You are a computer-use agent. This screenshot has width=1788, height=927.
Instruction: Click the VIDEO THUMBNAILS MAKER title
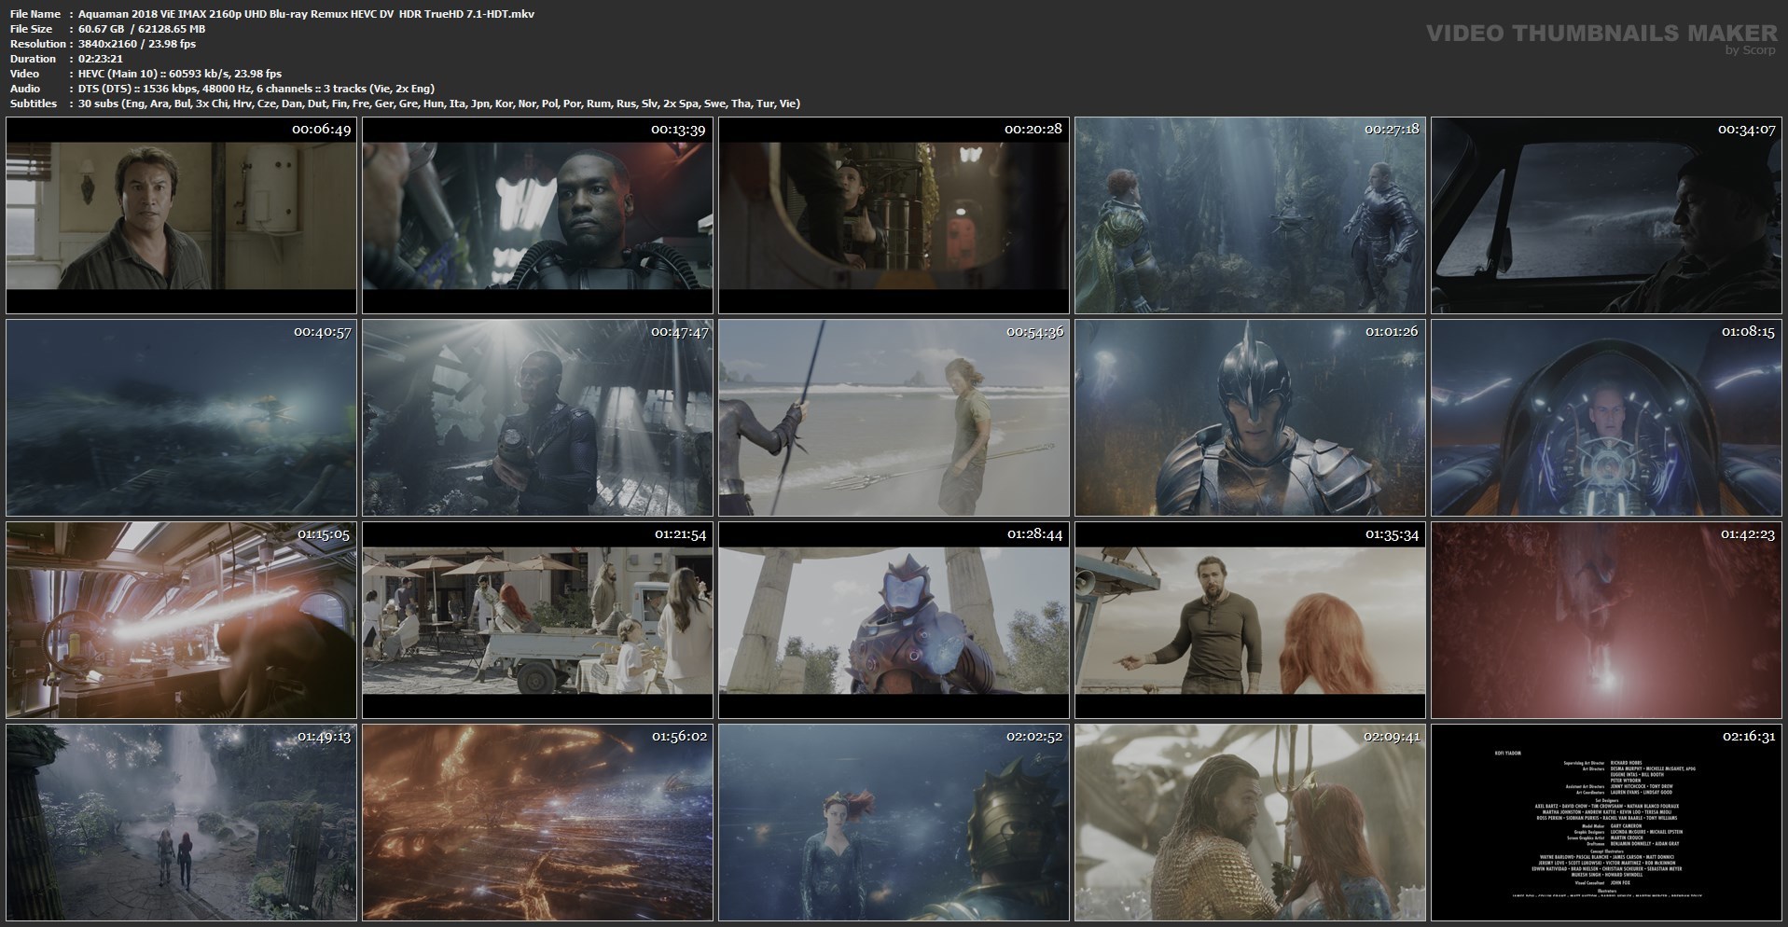coord(1602,34)
